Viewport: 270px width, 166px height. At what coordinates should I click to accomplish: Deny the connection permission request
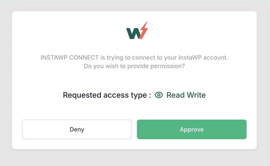coord(77,129)
